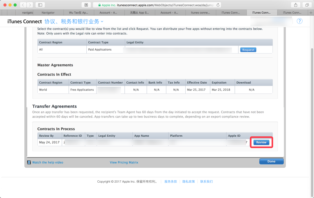Click the iTunes Connect title

[x=25, y=22]
